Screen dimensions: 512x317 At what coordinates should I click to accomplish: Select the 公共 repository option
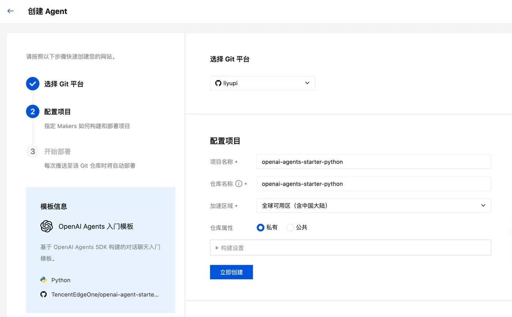pyautogui.click(x=290, y=228)
